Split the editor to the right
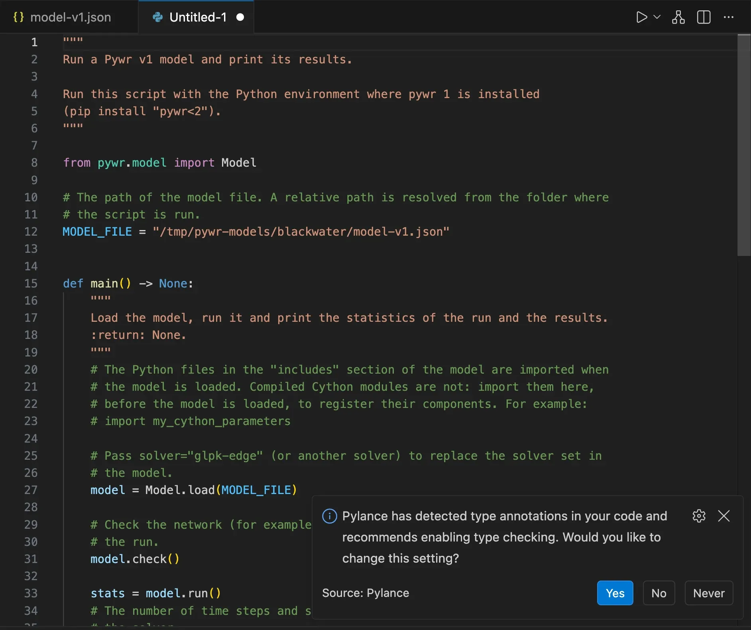Viewport: 751px width, 630px height. point(704,17)
